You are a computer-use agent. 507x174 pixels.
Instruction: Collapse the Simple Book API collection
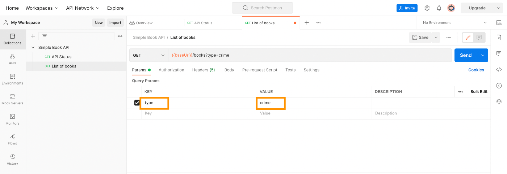click(x=33, y=47)
